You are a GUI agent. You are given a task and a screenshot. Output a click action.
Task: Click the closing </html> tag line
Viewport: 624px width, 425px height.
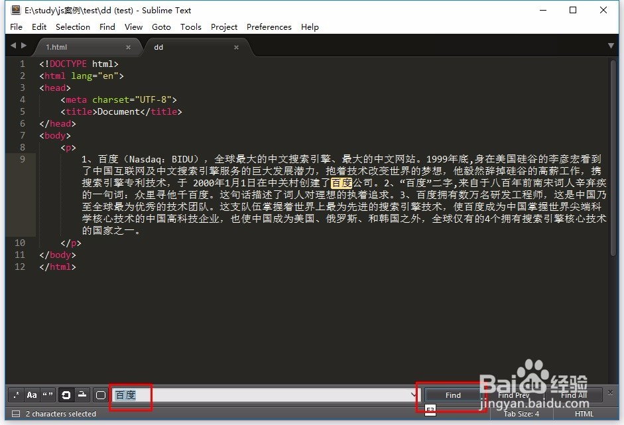coord(58,267)
